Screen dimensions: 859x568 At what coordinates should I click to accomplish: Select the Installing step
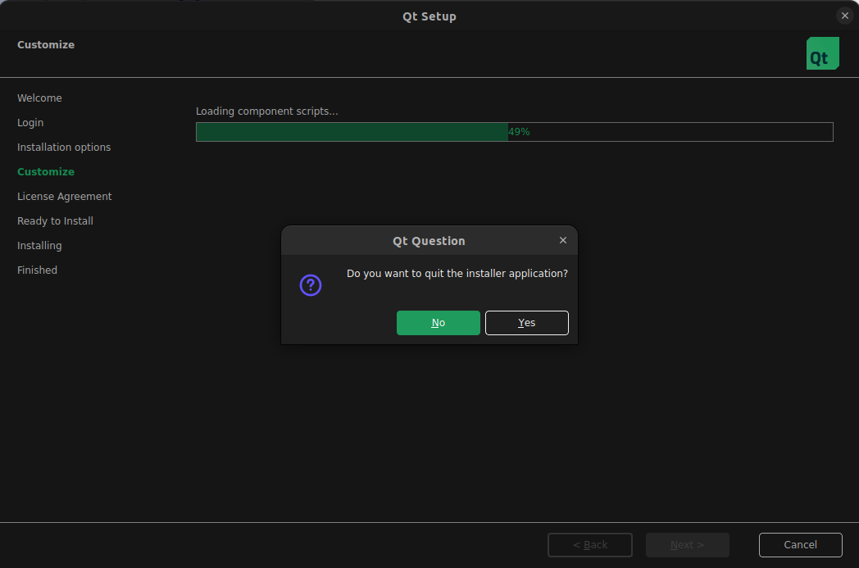[x=39, y=246]
